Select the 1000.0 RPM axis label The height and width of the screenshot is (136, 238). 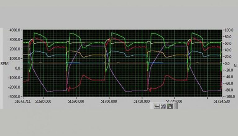[x=15, y=59]
